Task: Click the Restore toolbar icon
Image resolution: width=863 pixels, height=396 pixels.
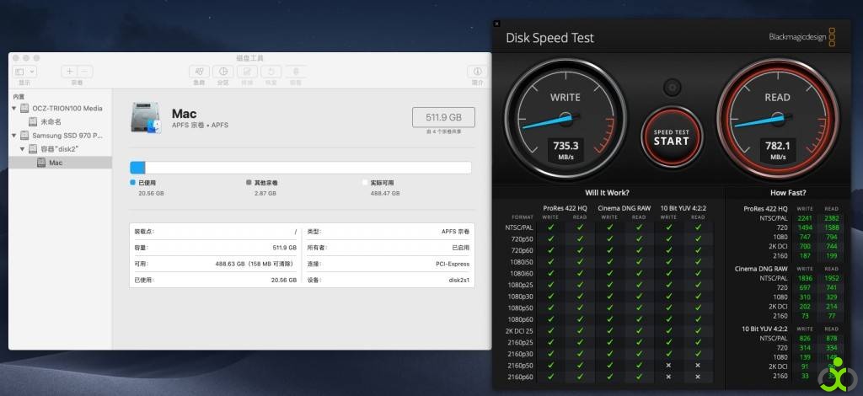Action: 271,72
